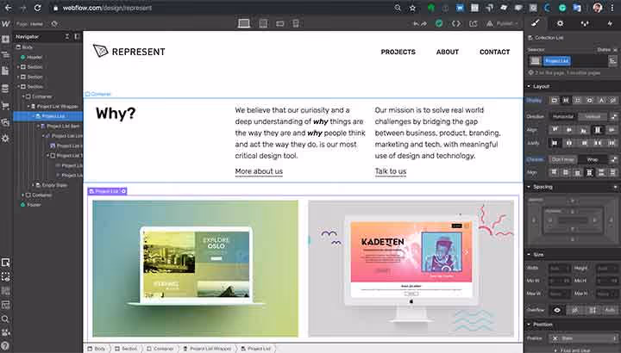Set flex direction to Horizontal
The height and width of the screenshot is (353, 621).
point(563,116)
